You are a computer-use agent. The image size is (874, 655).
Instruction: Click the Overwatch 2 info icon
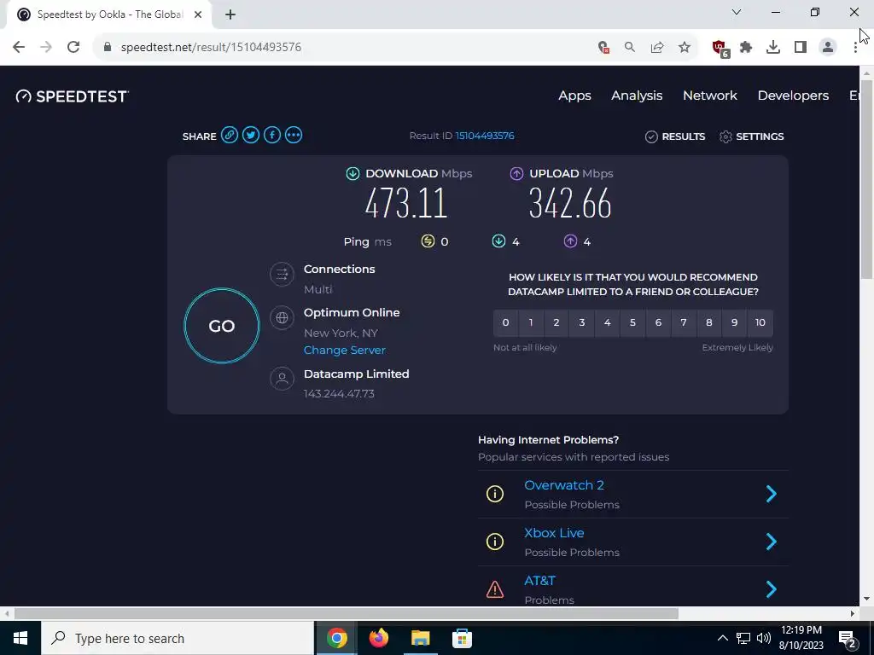coord(494,494)
